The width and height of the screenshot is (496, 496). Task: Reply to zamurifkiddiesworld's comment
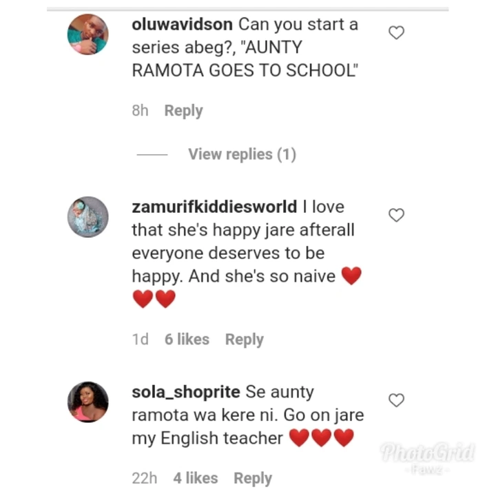point(244,340)
